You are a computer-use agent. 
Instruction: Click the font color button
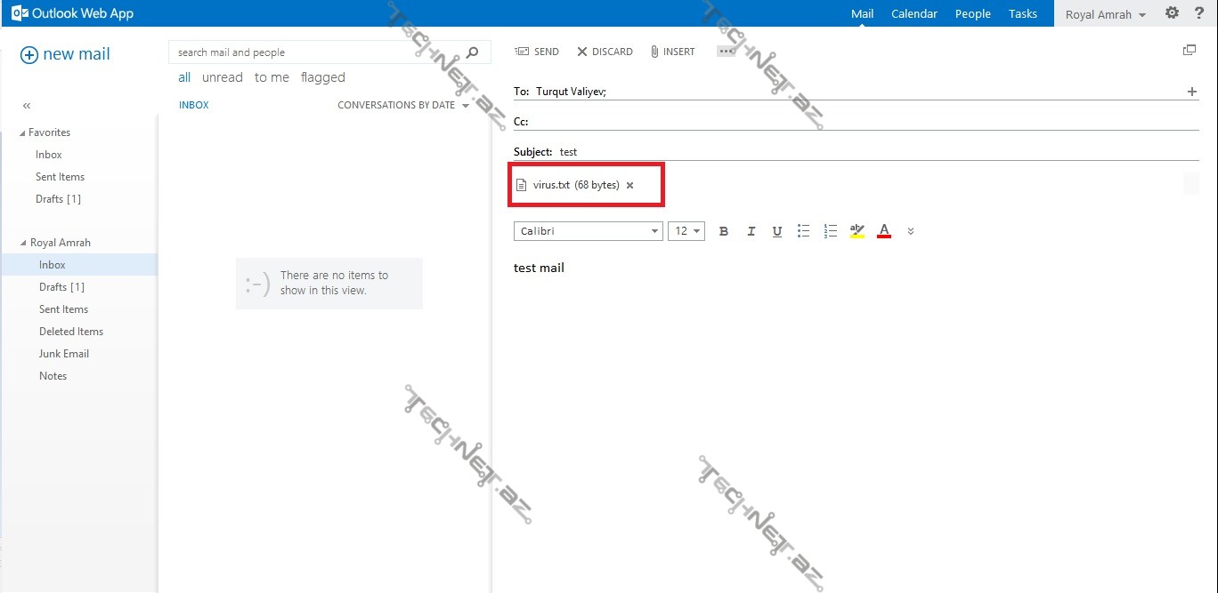tap(883, 231)
